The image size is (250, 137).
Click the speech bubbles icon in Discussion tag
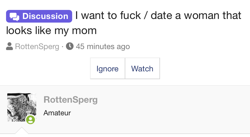(14, 17)
